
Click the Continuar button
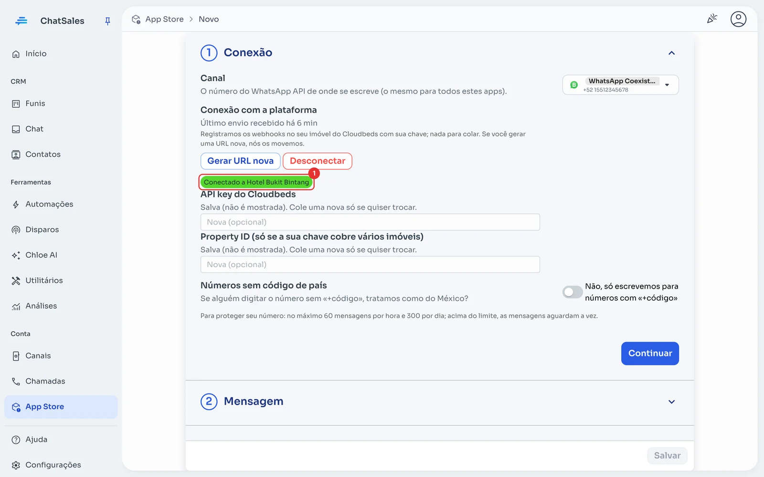click(650, 353)
